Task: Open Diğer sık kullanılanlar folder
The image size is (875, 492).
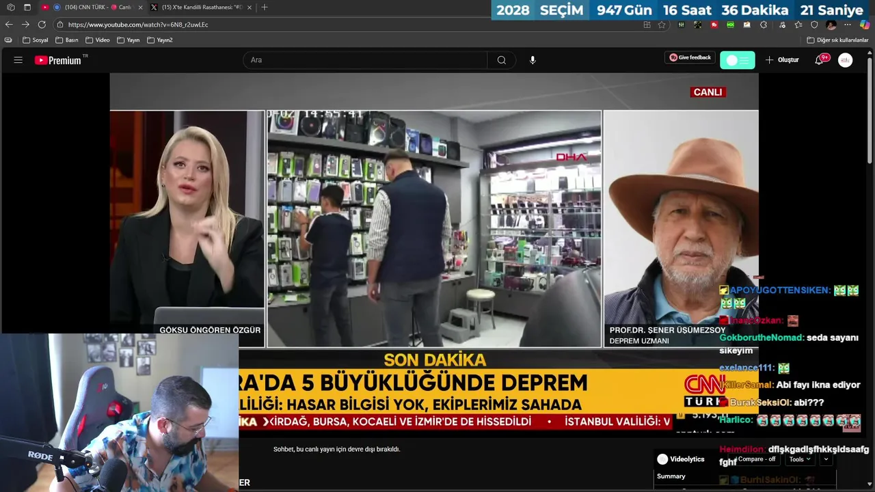Action: tap(837, 40)
